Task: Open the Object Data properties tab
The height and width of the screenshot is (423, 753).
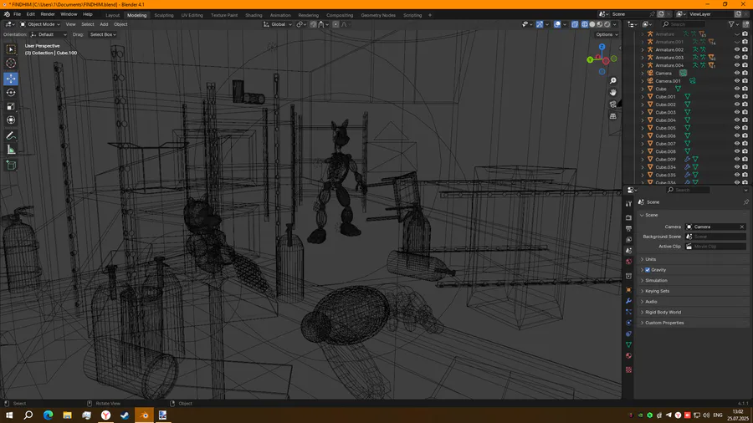Action: (x=628, y=344)
